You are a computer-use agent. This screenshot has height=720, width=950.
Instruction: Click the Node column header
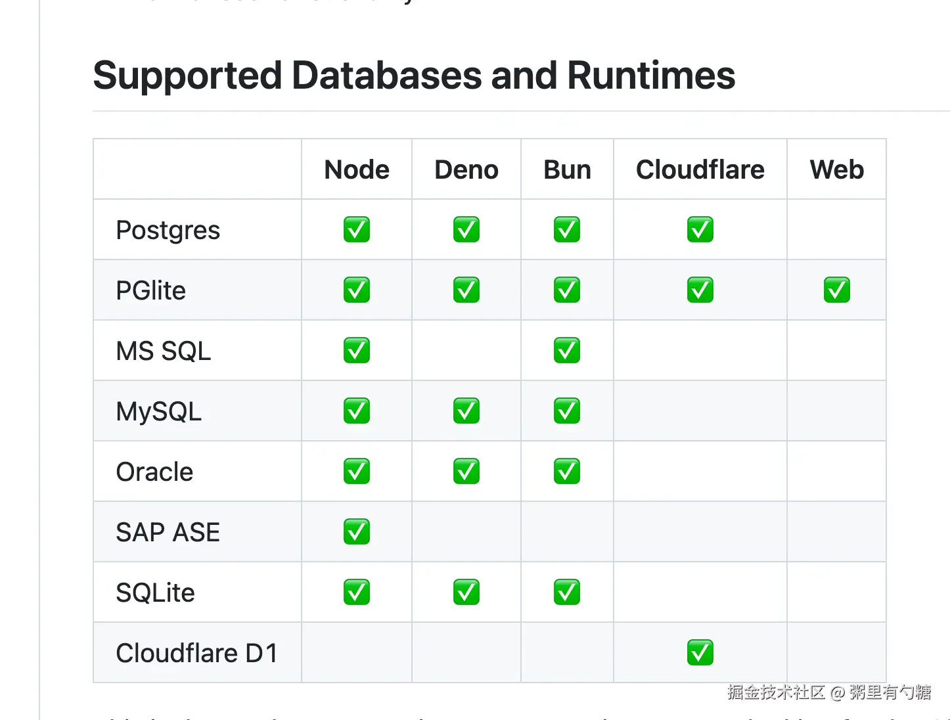coord(357,169)
